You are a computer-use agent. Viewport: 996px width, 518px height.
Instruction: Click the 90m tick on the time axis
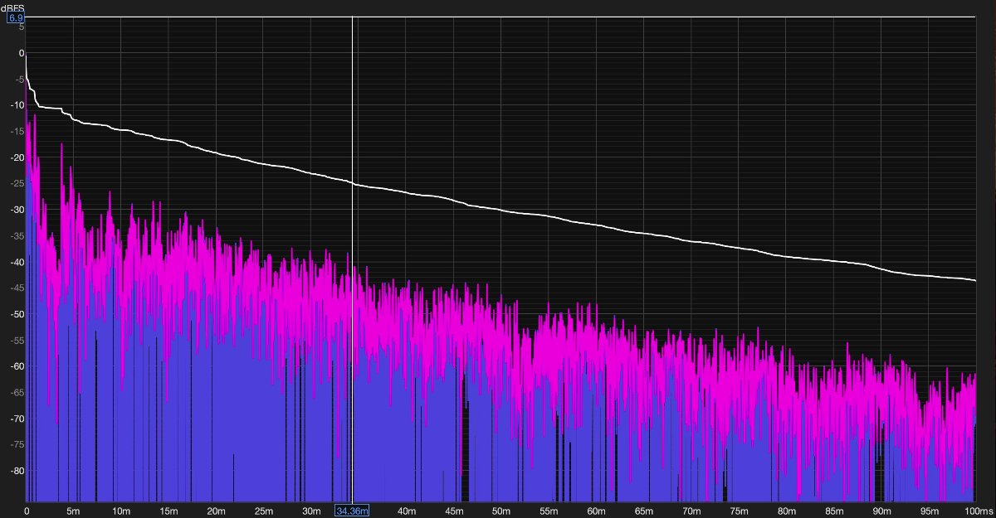click(x=880, y=510)
